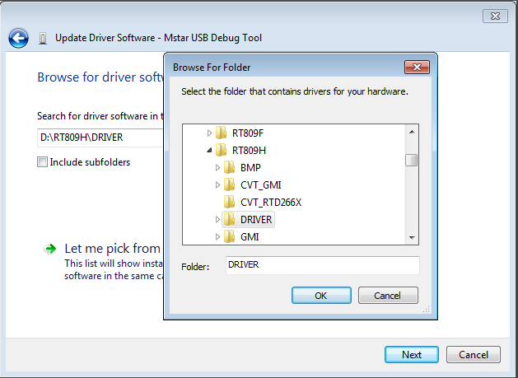
Task: Close the Update Driver Software window
Action: [495, 16]
